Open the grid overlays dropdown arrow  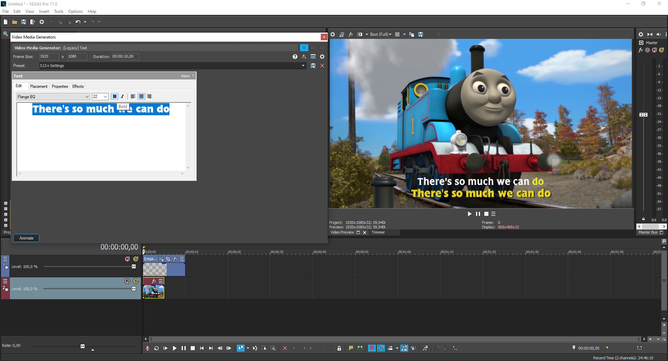tap(404, 34)
